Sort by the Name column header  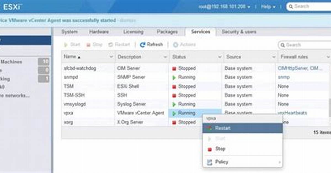tap(72, 57)
